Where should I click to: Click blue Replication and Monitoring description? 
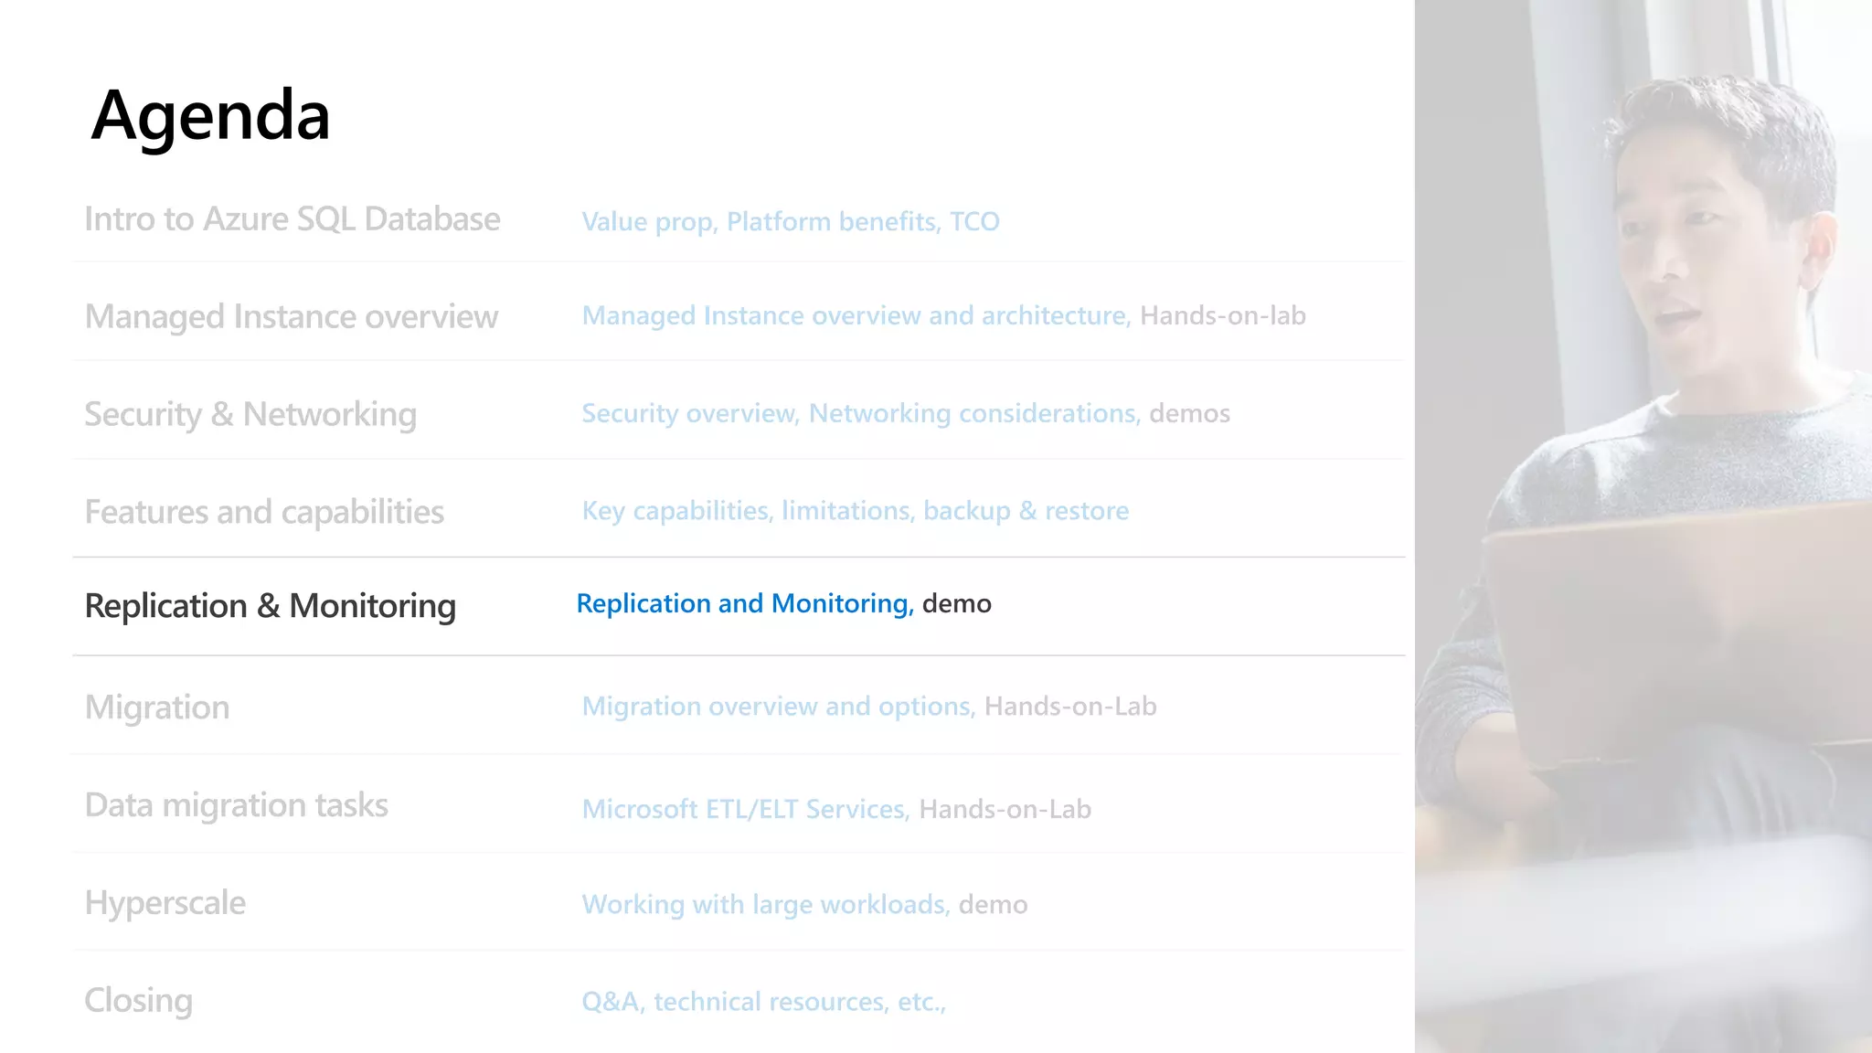click(x=745, y=603)
